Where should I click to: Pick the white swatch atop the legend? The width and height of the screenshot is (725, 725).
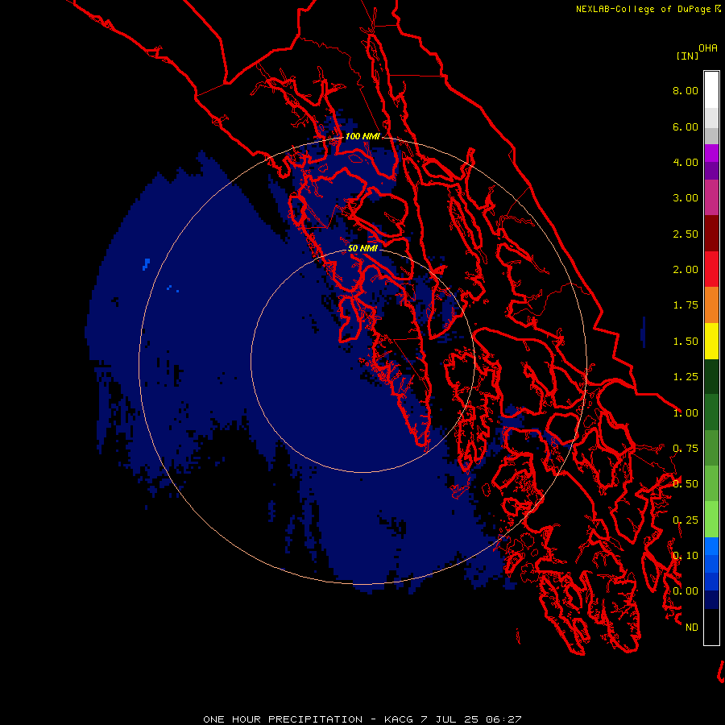click(711, 89)
